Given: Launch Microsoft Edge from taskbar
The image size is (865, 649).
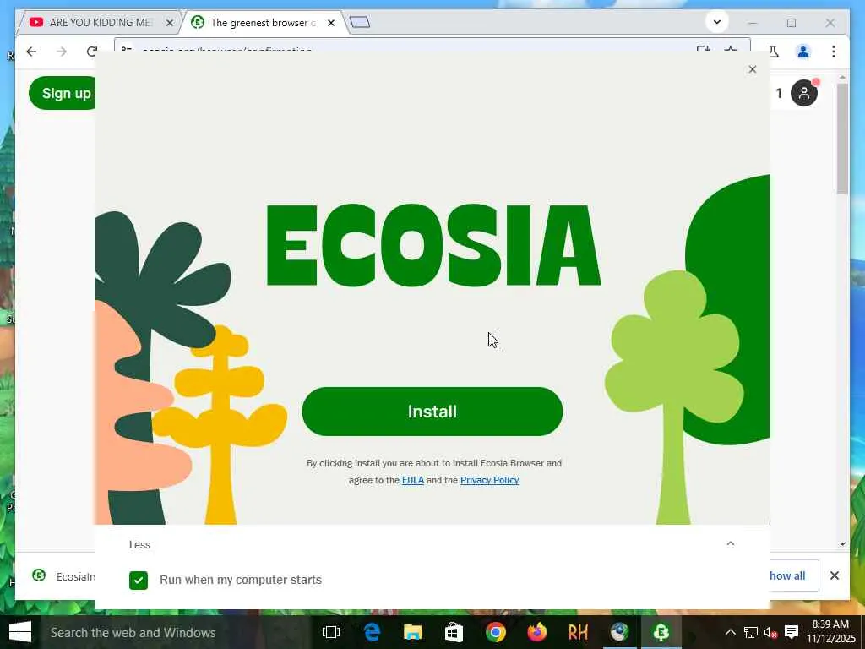Looking at the screenshot, I should coord(373,632).
